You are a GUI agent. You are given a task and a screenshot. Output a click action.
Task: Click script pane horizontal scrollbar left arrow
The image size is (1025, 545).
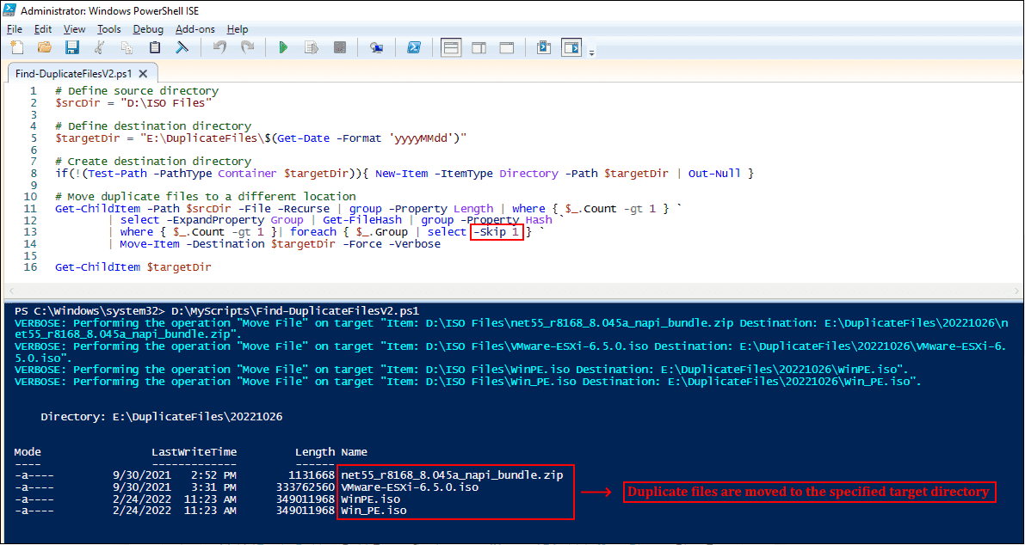click(11, 291)
